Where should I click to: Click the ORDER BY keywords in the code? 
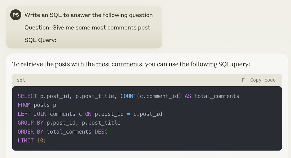[31, 132]
